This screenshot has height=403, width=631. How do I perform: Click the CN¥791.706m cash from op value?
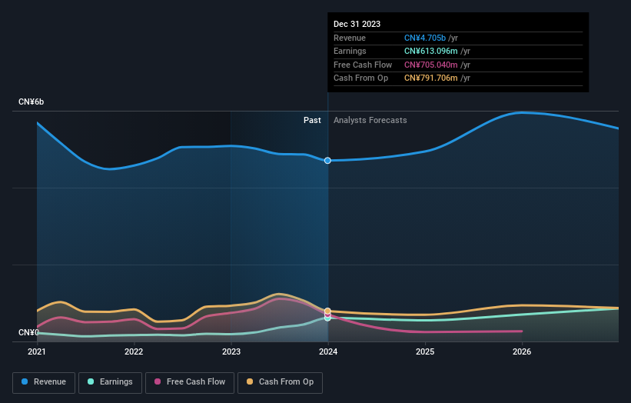[431, 78]
